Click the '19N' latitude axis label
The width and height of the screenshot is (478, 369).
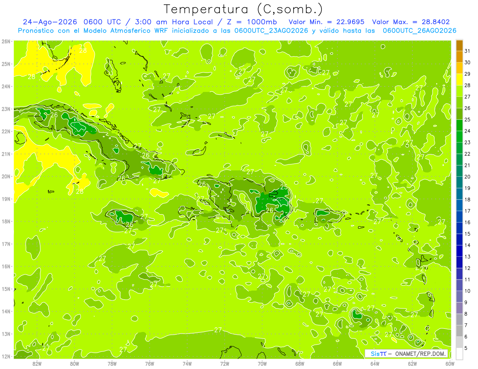(x=6, y=199)
